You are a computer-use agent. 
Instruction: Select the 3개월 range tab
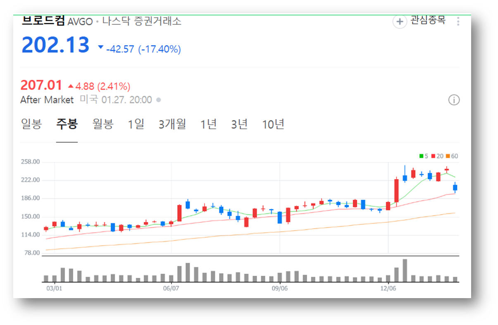tap(172, 124)
